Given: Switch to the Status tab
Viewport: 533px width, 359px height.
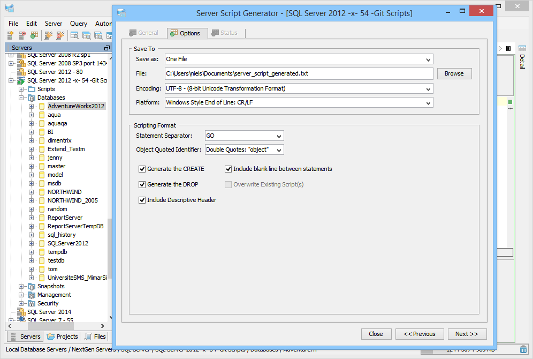Looking at the screenshot, I should [225, 33].
